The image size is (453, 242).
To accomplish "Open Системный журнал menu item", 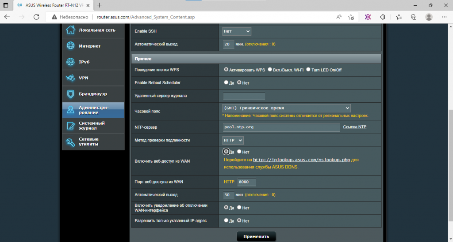I will tap(93, 126).
